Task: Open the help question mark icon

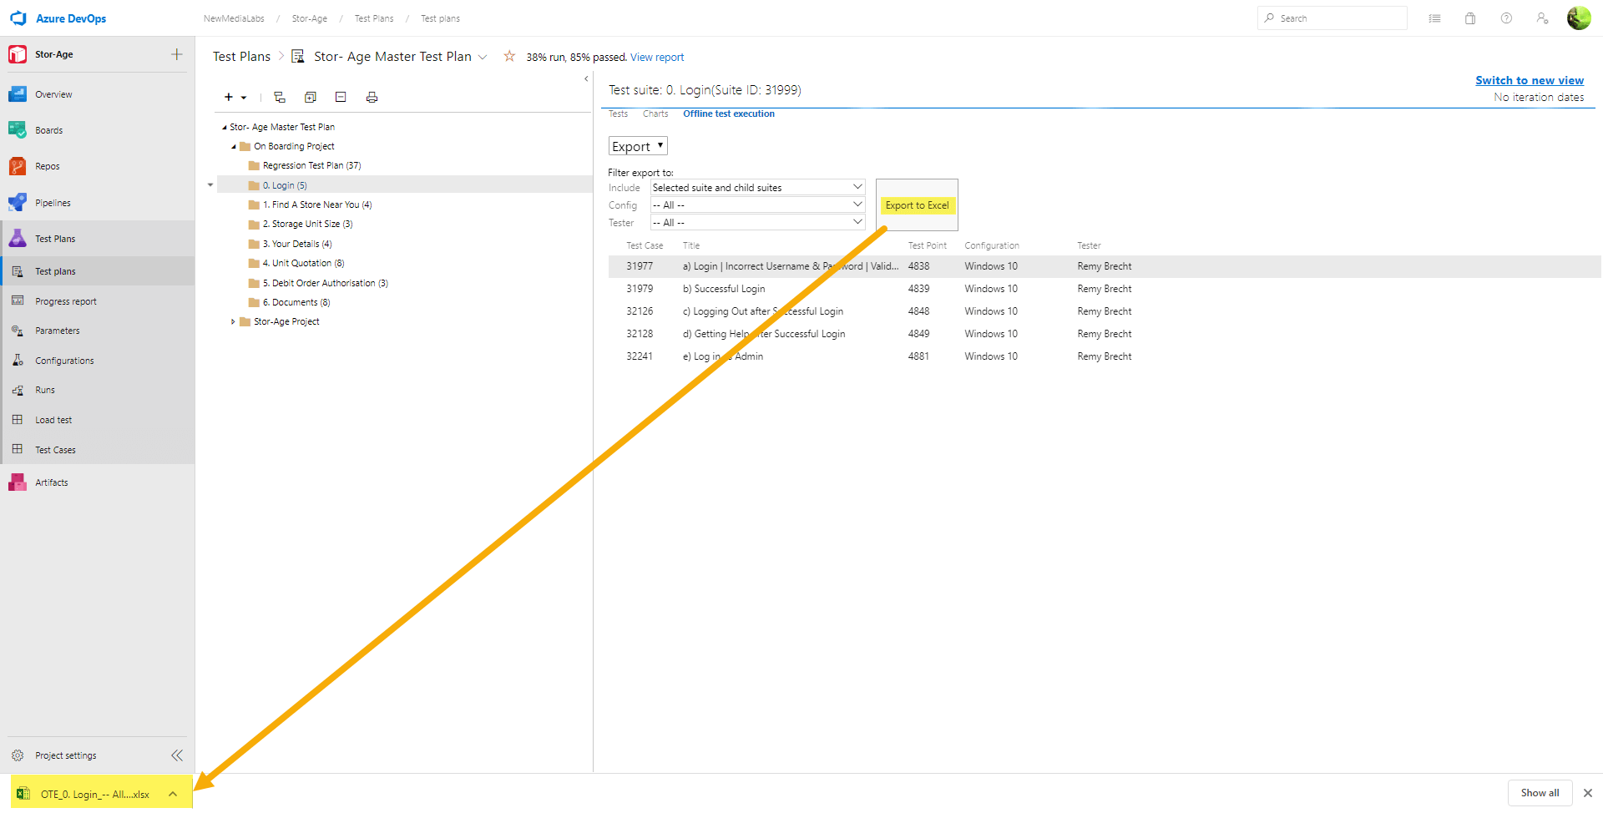Action: 1506,18
